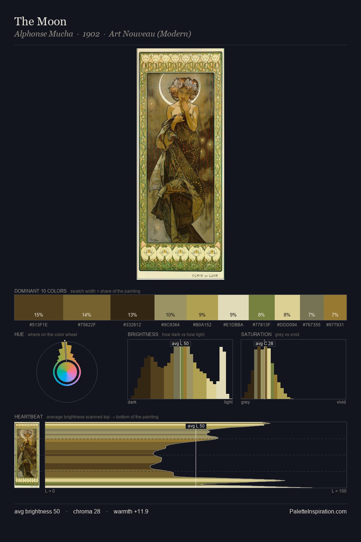361x542 pixels.
Task: Click the main painting image of The Moon
Action: pos(180,164)
